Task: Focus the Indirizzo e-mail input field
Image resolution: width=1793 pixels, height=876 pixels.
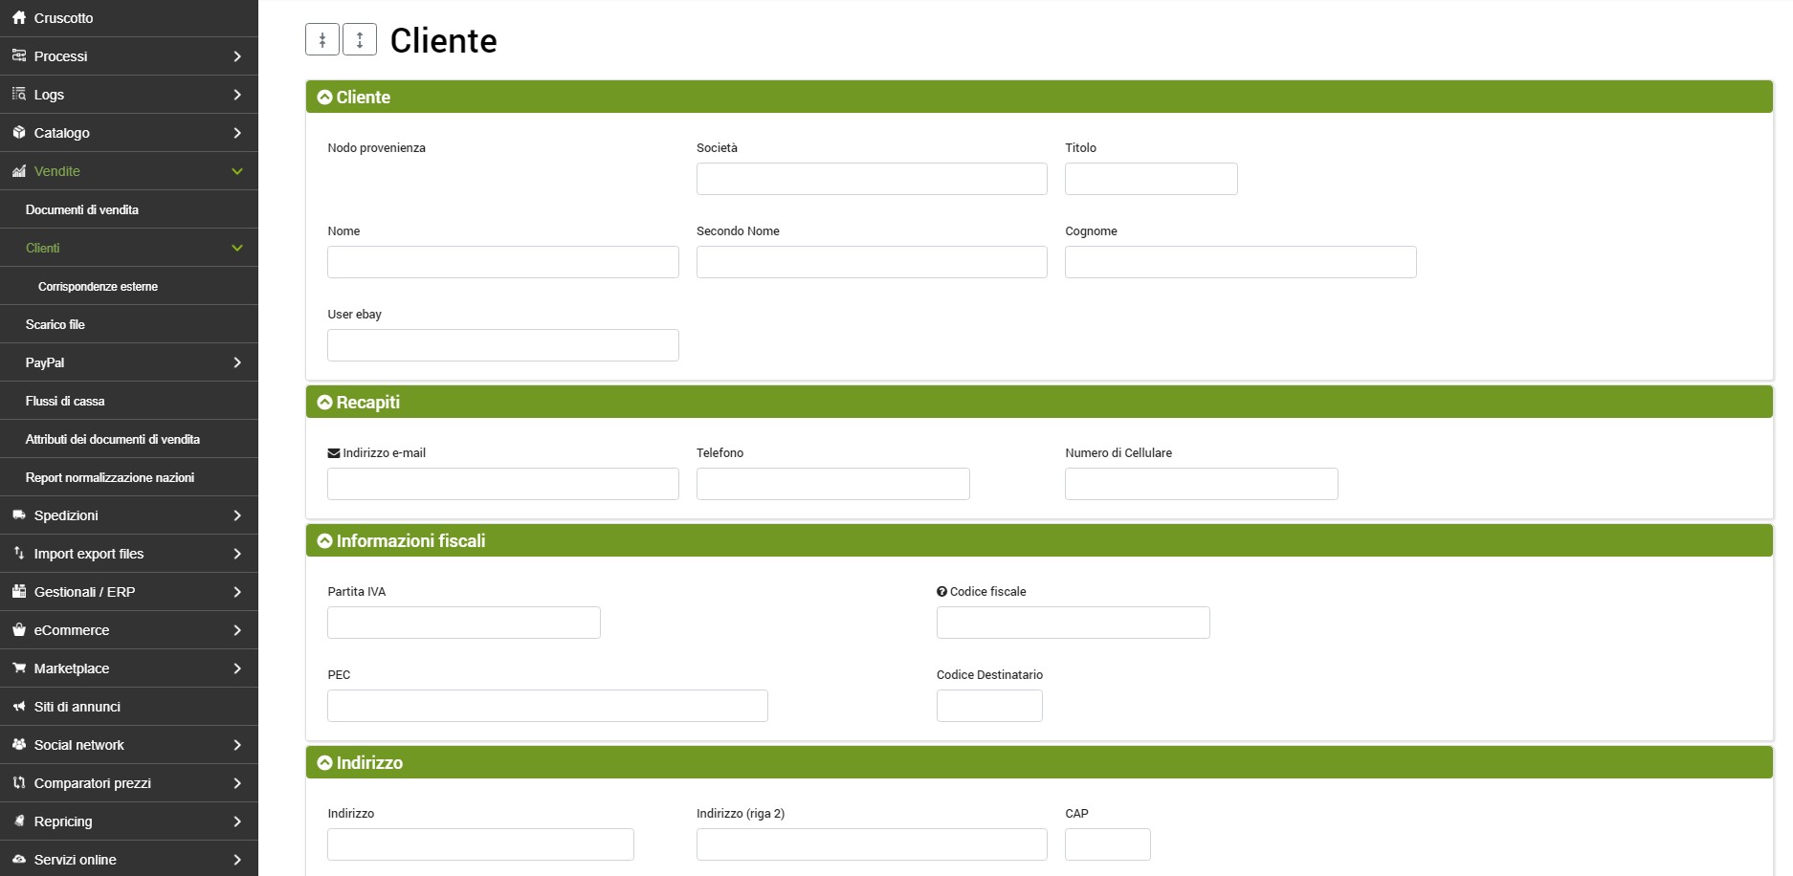Action: [x=503, y=484]
